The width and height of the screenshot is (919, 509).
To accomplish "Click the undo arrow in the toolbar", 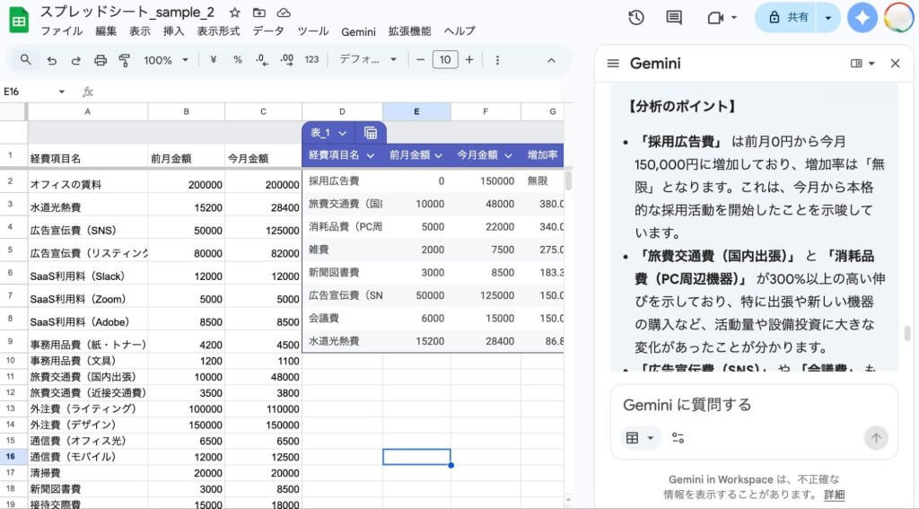I will pos(52,60).
